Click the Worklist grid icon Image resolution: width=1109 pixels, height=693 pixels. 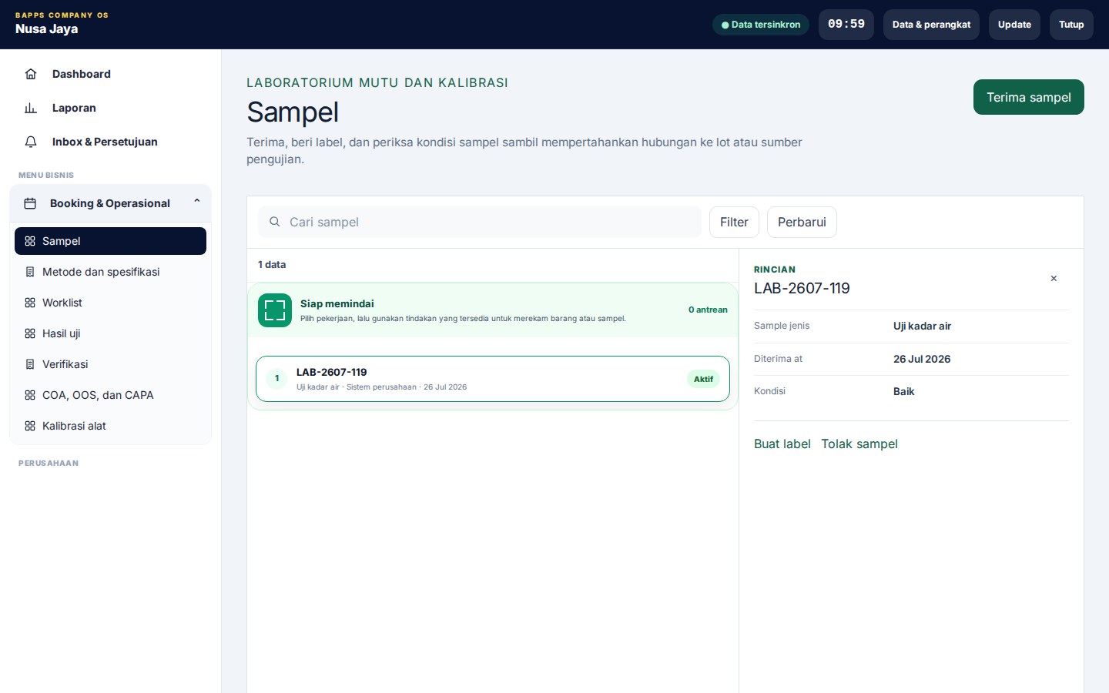click(30, 303)
